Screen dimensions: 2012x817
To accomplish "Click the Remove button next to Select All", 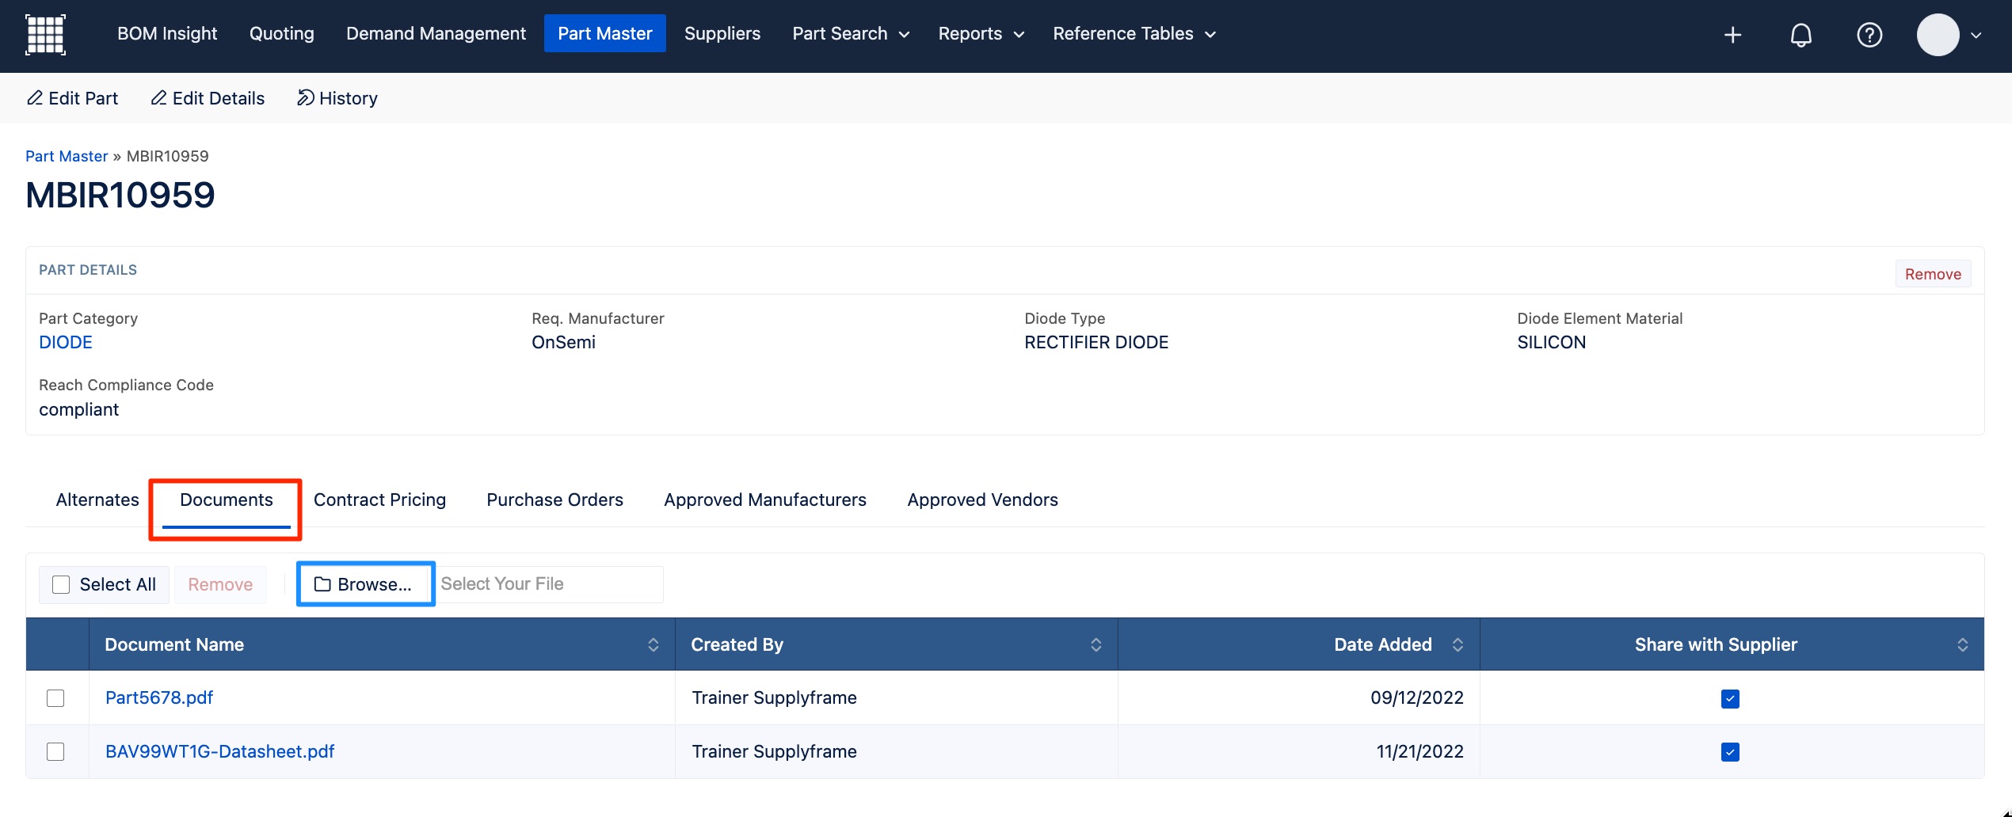I will (220, 584).
